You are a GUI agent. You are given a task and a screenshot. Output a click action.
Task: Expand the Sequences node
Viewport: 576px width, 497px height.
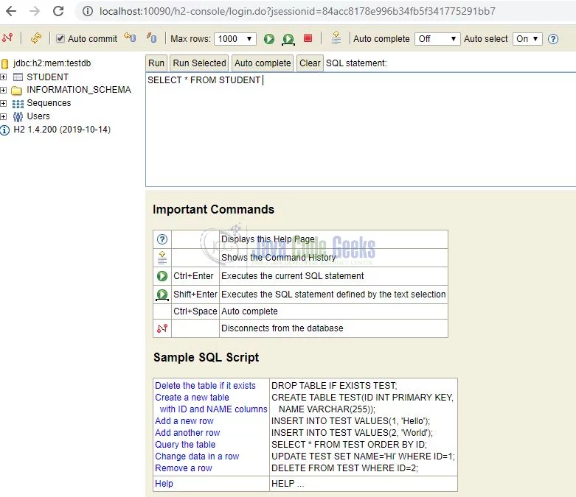[3, 103]
